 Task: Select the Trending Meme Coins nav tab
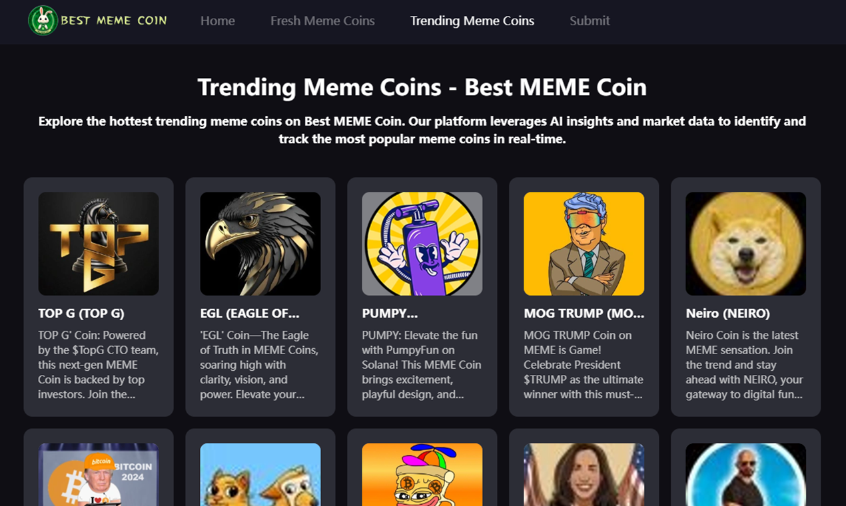tap(472, 21)
